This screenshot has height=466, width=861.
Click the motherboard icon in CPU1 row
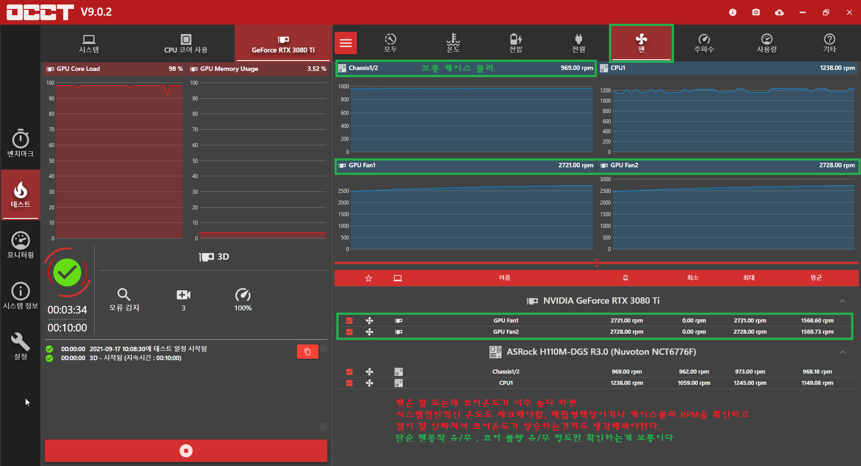pyautogui.click(x=398, y=383)
